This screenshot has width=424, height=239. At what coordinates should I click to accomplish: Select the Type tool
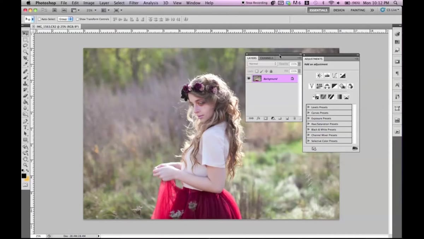pyautogui.click(x=25, y=127)
